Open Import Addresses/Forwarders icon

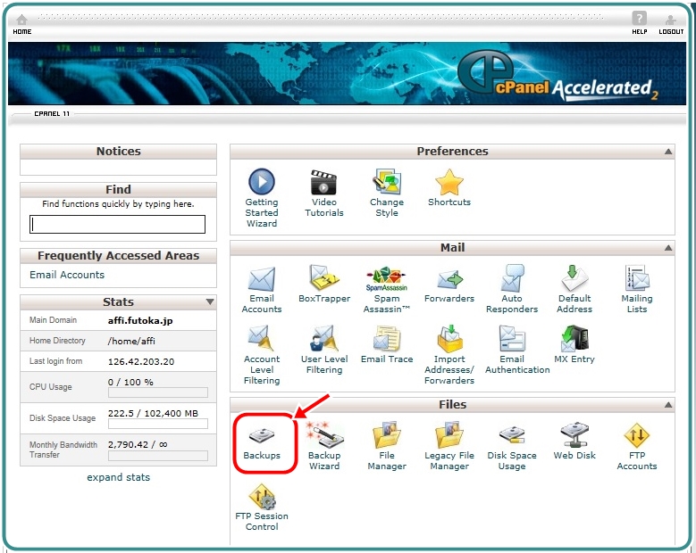(x=449, y=339)
